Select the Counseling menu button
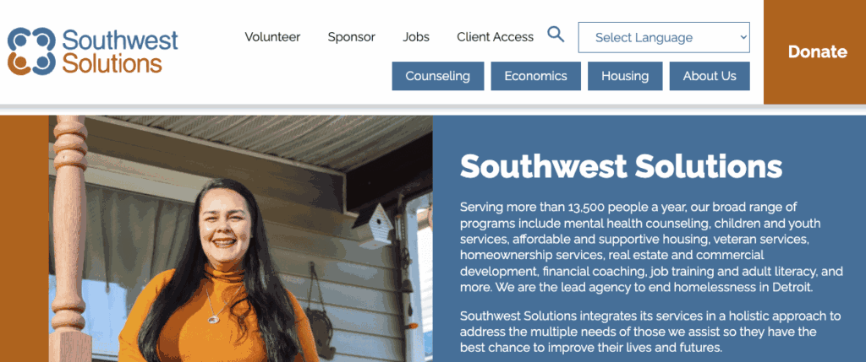The image size is (866, 362). 438,76
